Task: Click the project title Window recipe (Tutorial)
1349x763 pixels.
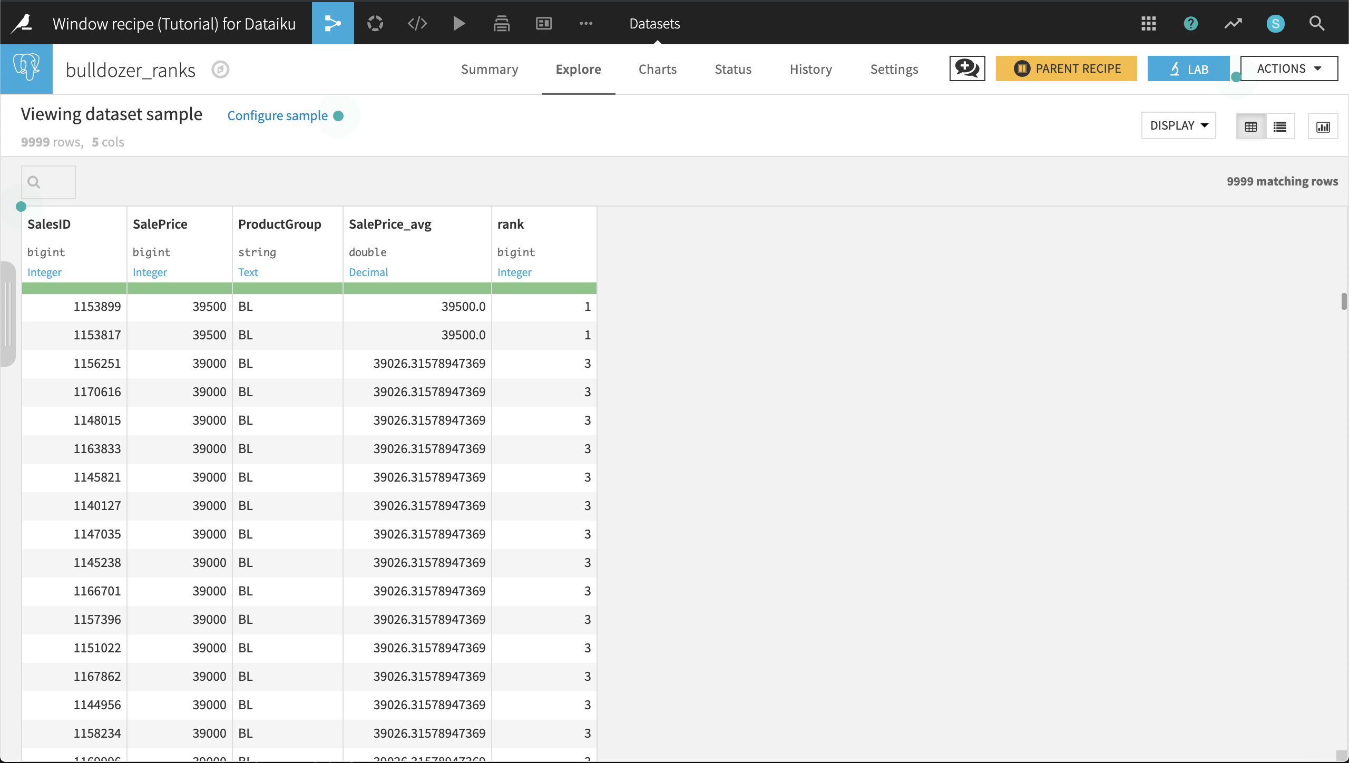Action: coord(174,24)
